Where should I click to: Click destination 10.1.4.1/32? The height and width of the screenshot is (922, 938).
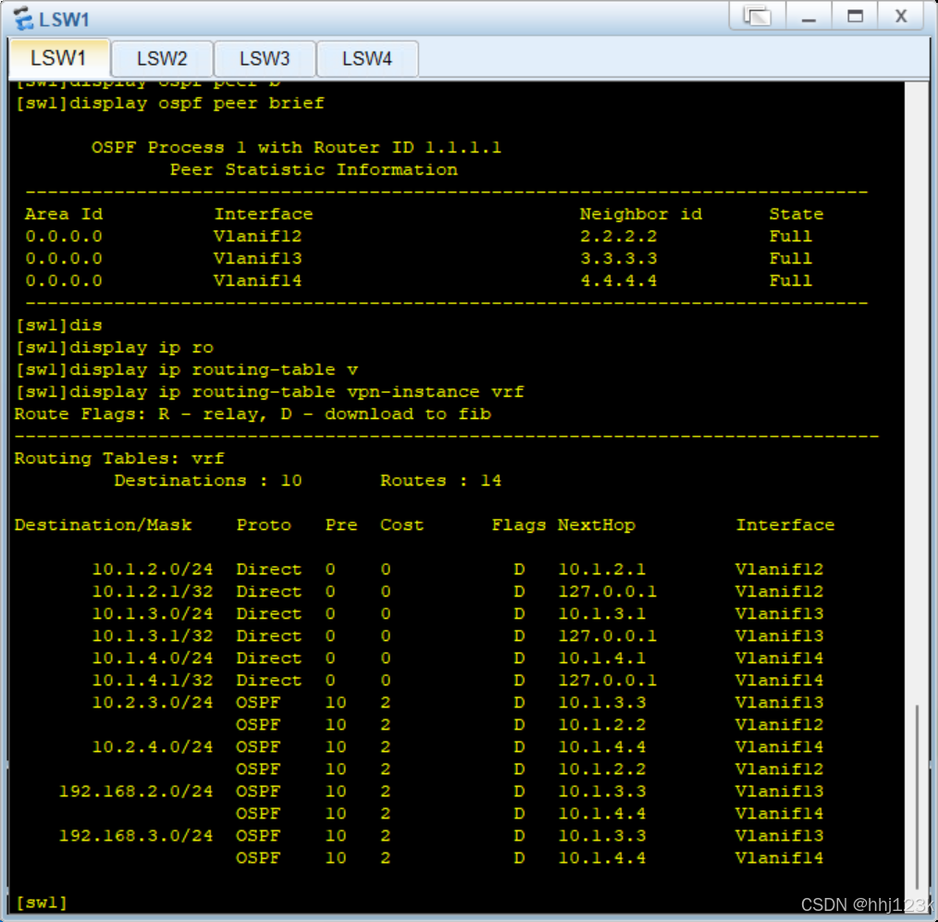point(153,680)
